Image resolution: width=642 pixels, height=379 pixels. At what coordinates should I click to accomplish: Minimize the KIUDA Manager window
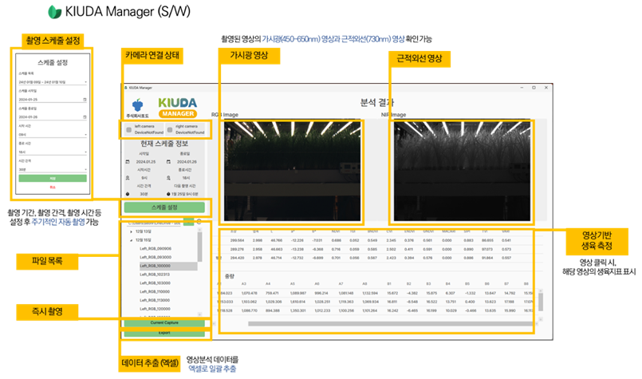coord(522,88)
